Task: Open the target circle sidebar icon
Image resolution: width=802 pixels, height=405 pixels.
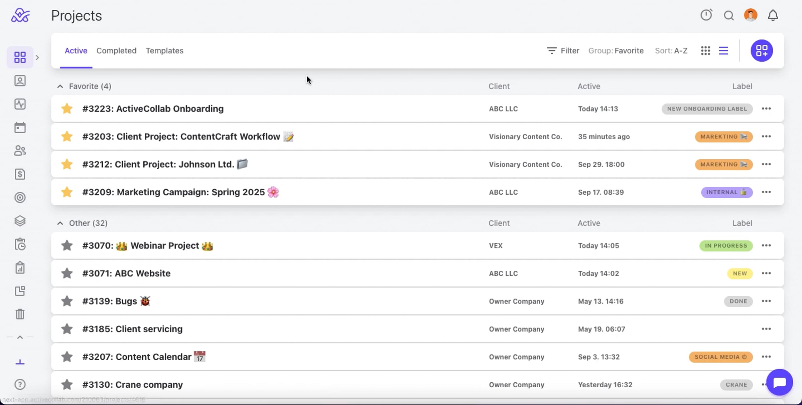Action: coord(20,198)
